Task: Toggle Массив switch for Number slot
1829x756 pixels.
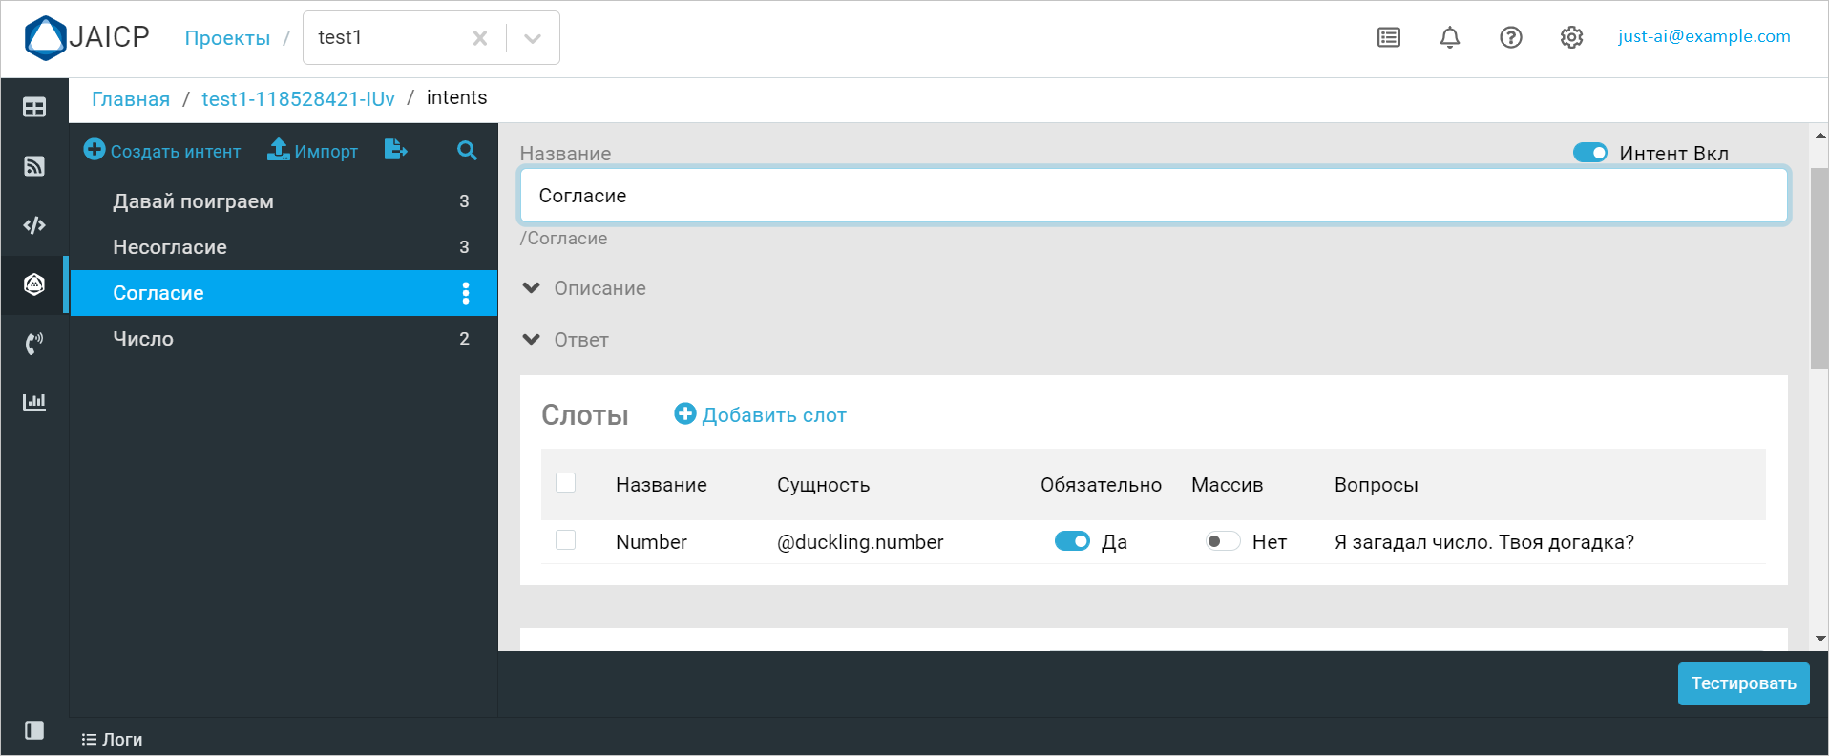Action: pos(1222,541)
